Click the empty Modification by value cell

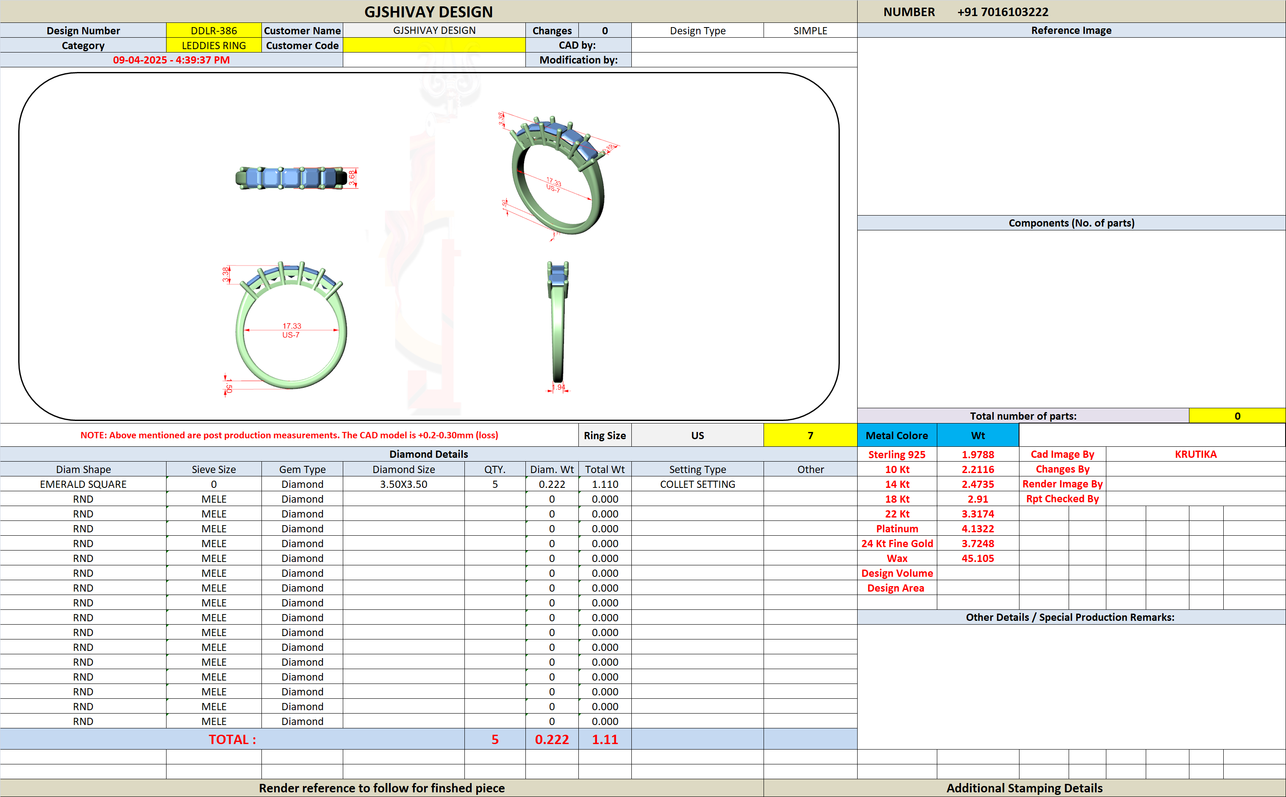pos(744,60)
